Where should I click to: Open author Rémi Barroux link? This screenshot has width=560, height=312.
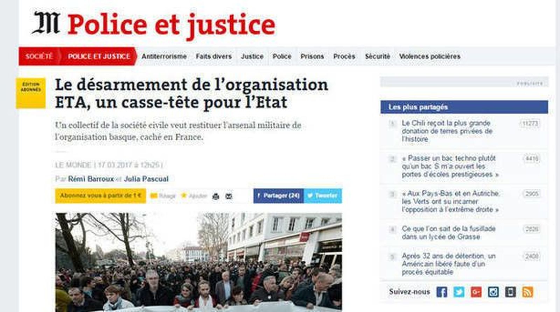coord(91,179)
